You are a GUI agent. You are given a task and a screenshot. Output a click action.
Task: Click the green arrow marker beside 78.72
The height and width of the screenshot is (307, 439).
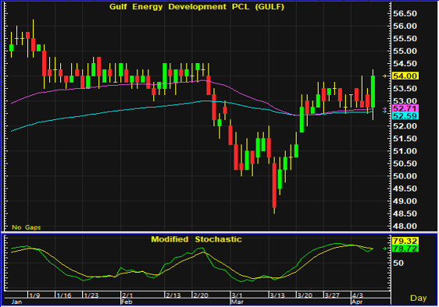385,249
